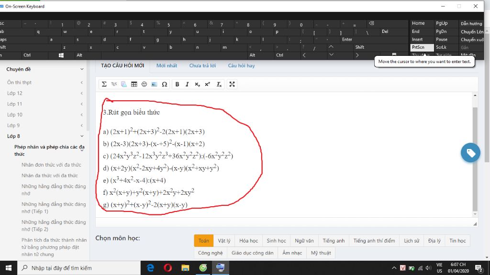Select the Tin học subject

point(457,241)
